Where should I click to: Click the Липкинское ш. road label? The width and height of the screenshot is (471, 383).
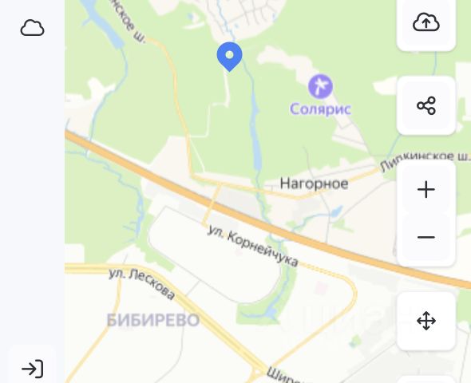click(x=425, y=161)
